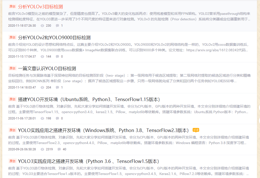260x178 pixels.
Task: Open article 一篇文章认识YOLO目标检测
Action: click(47, 69)
